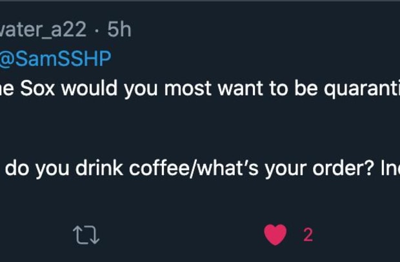This screenshot has width=400, height=262.
Task: Select the tweet line mentioning the Sox
Action: click(200, 88)
